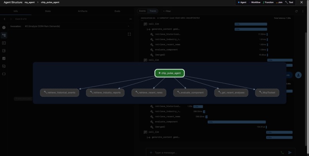Image resolution: width=309 pixels, height=156 pixels.
Task: Focus the Type a message field
Action: [217, 153]
